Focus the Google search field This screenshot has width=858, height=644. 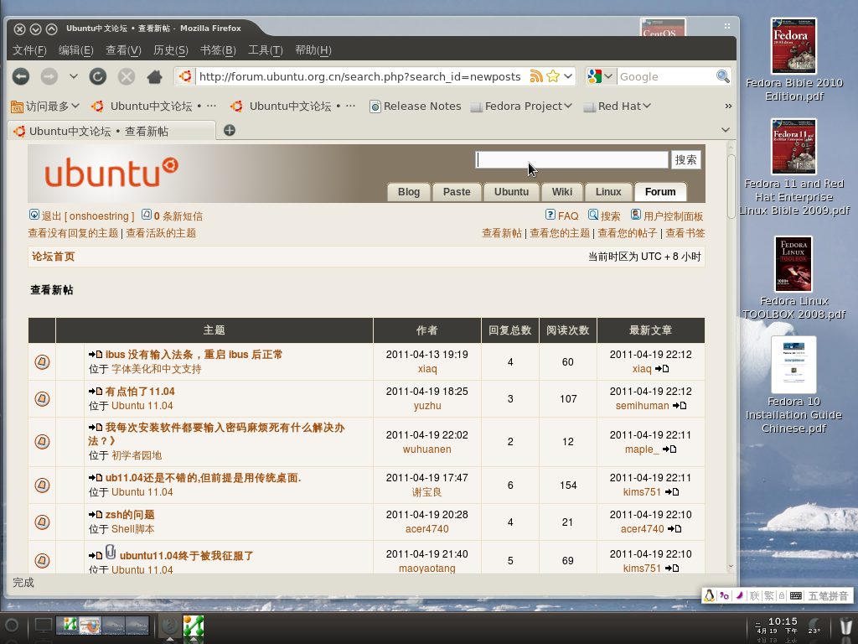(666, 76)
